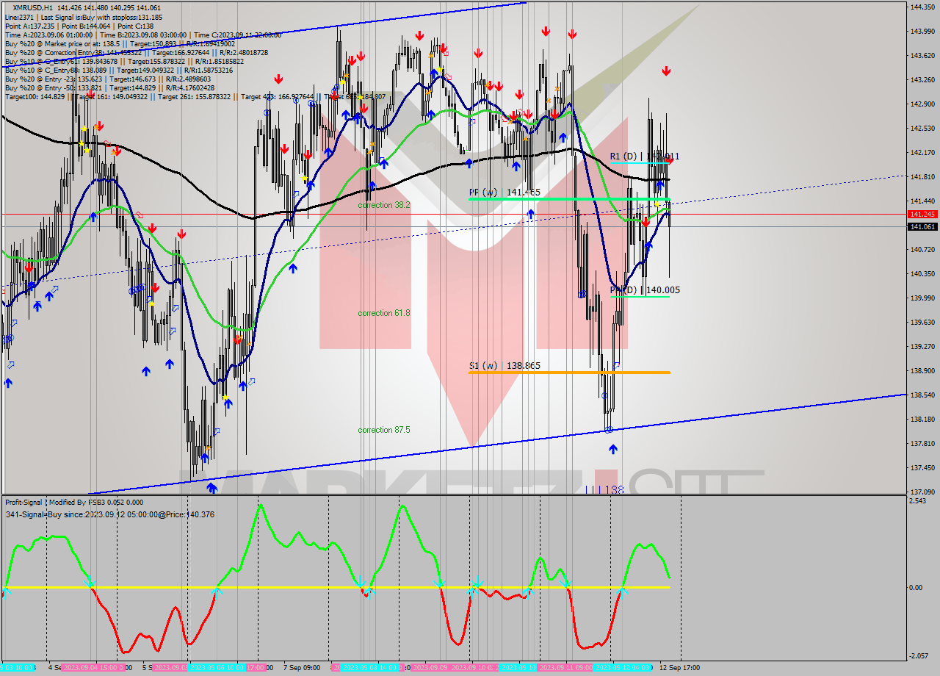
Task: Click the 144.350 price axis value
Action: (922, 7)
